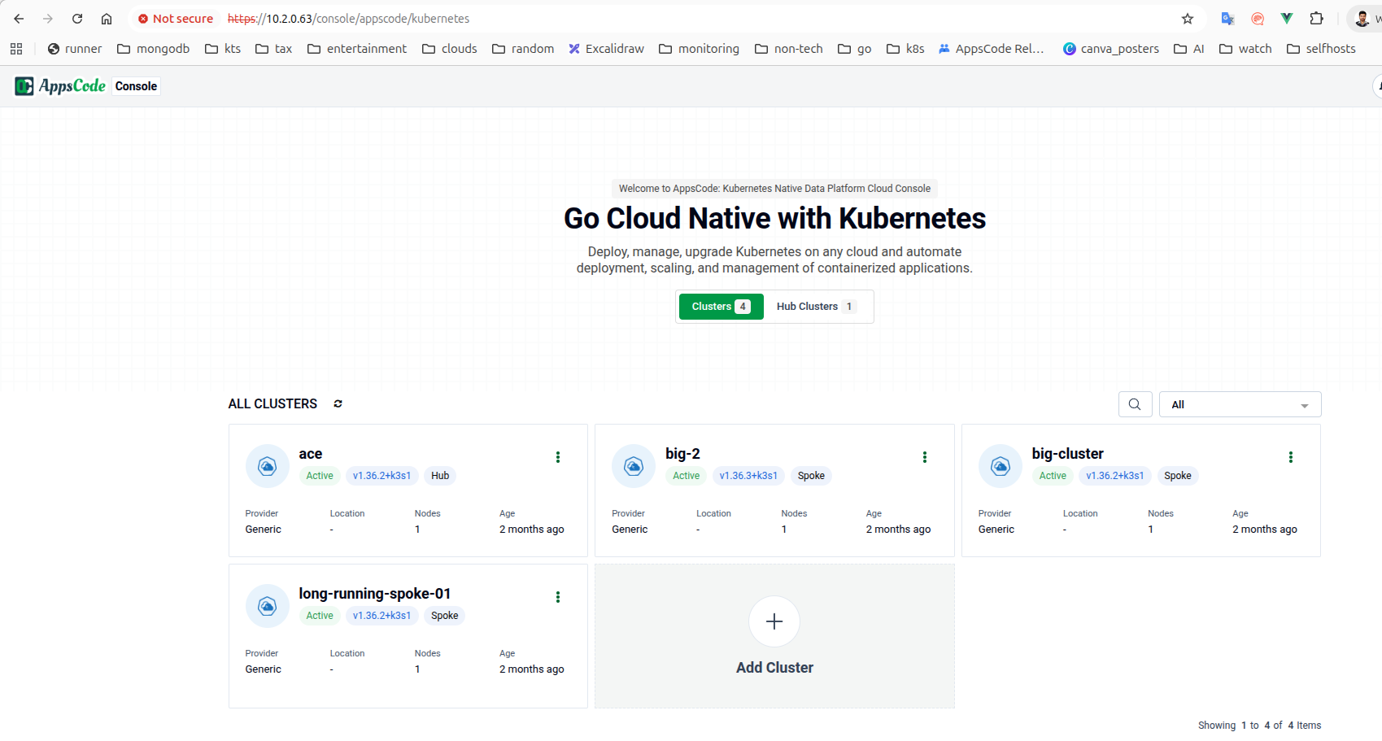Open the big-cluster title

[x=1067, y=454]
